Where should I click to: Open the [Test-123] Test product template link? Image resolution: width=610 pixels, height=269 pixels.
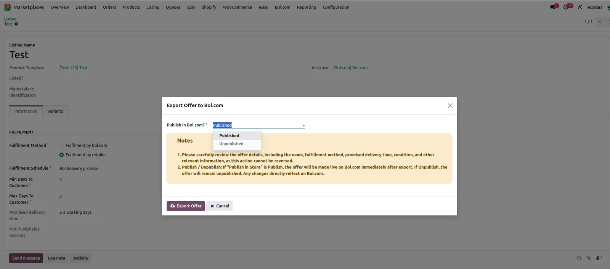(x=73, y=68)
